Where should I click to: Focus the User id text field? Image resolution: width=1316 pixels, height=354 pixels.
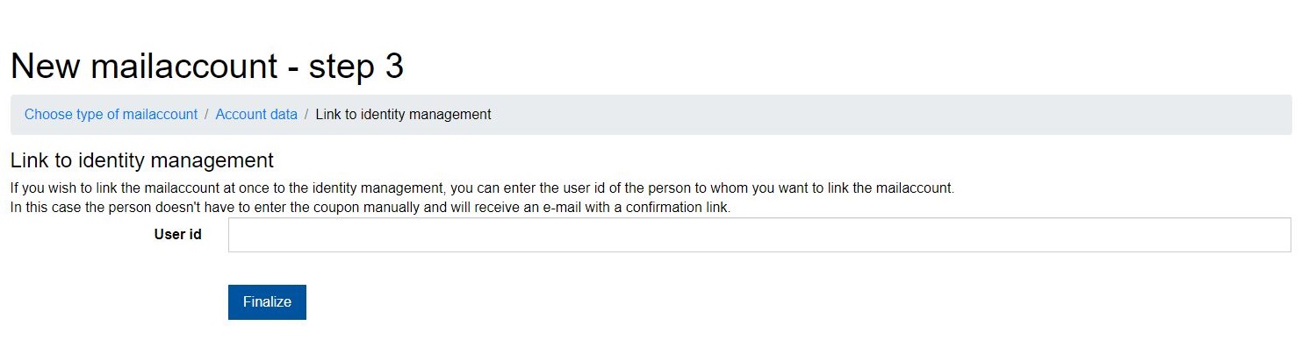click(x=759, y=235)
